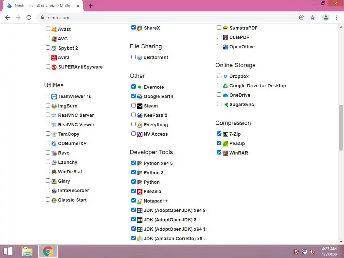Uncheck the Python x64 3 checkbox
The width and height of the screenshot is (344, 258).
point(133,163)
